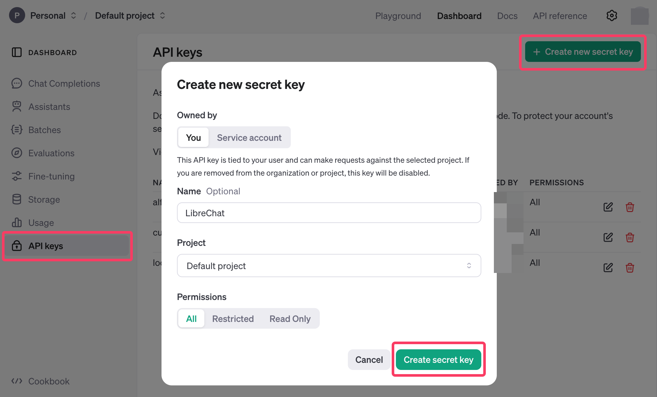The height and width of the screenshot is (397, 657).
Task: Click the edit icon for the third API key
Action: (x=608, y=267)
